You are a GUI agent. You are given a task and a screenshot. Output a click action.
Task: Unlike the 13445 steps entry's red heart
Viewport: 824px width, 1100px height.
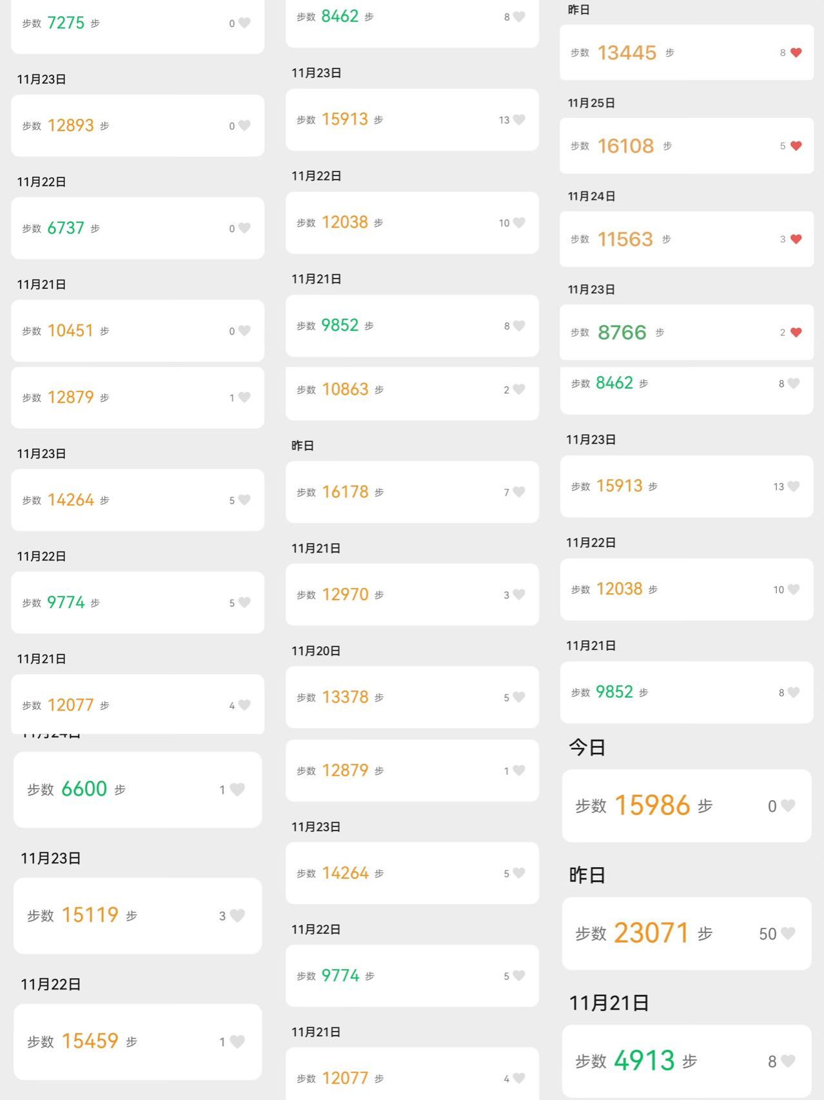[796, 53]
